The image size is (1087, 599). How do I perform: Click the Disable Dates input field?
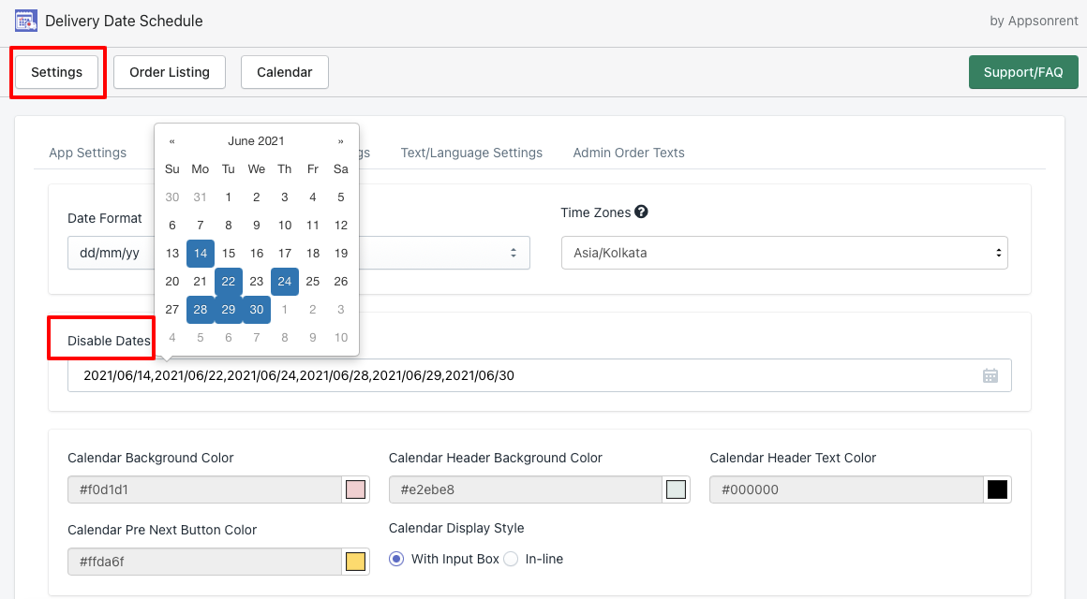[540, 375]
